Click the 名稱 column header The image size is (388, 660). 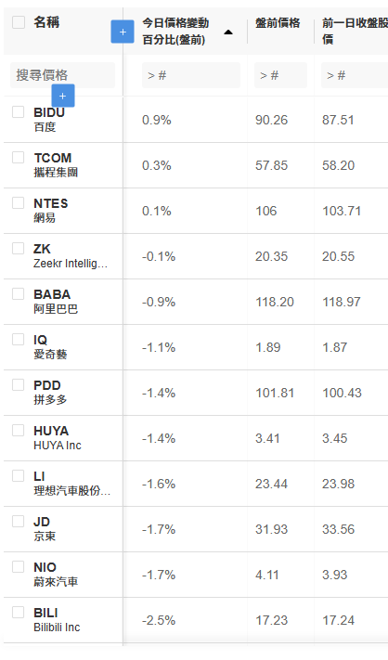[x=46, y=22]
